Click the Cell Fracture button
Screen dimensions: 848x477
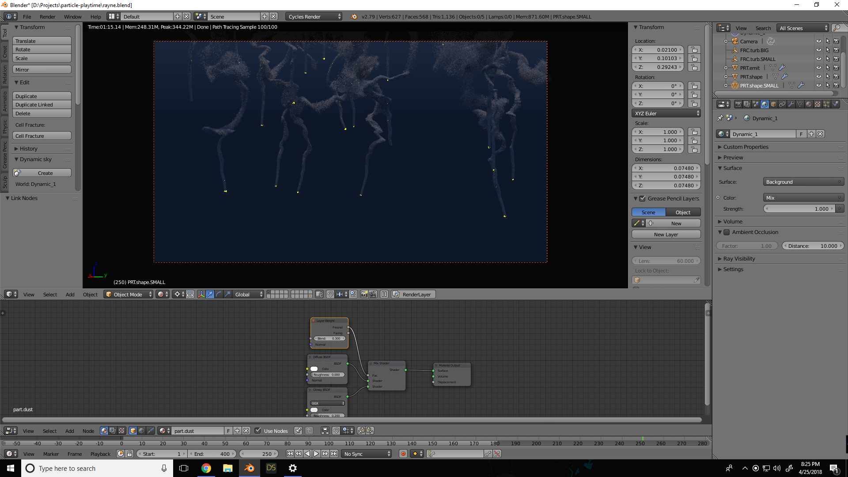click(x=42, y=136)
